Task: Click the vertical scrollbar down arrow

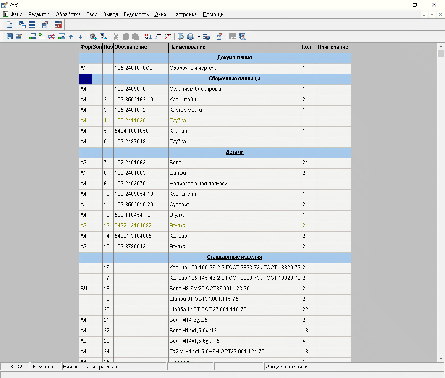Action: pyautogui.click(x=441, y=358)
